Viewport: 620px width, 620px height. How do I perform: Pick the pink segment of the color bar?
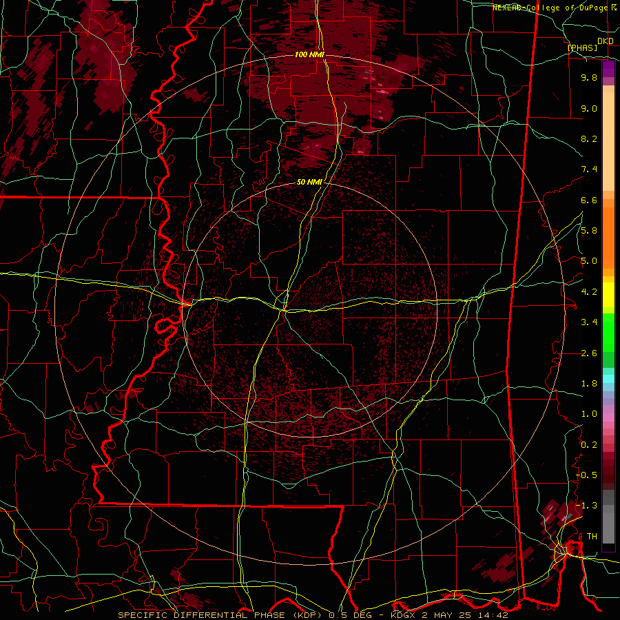(x=608, y=417)
